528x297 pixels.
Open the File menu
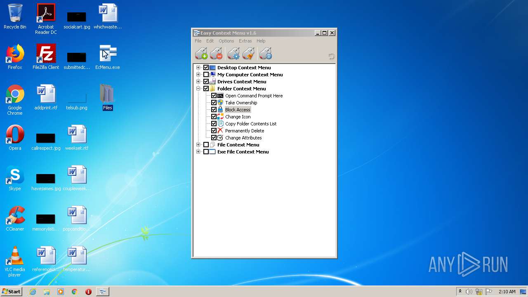coord(198,41)
